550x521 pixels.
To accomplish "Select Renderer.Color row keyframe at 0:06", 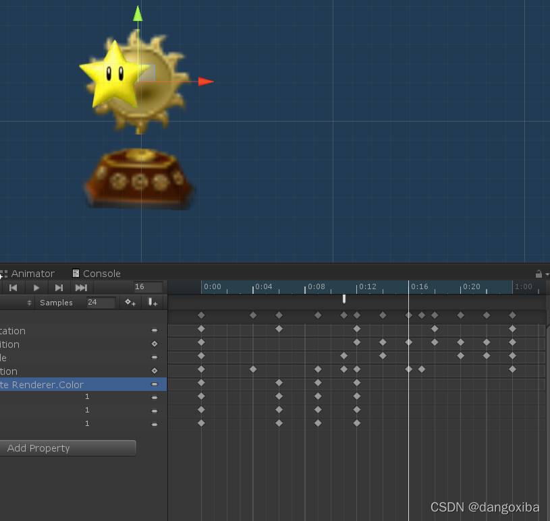I will click(279, 383).
